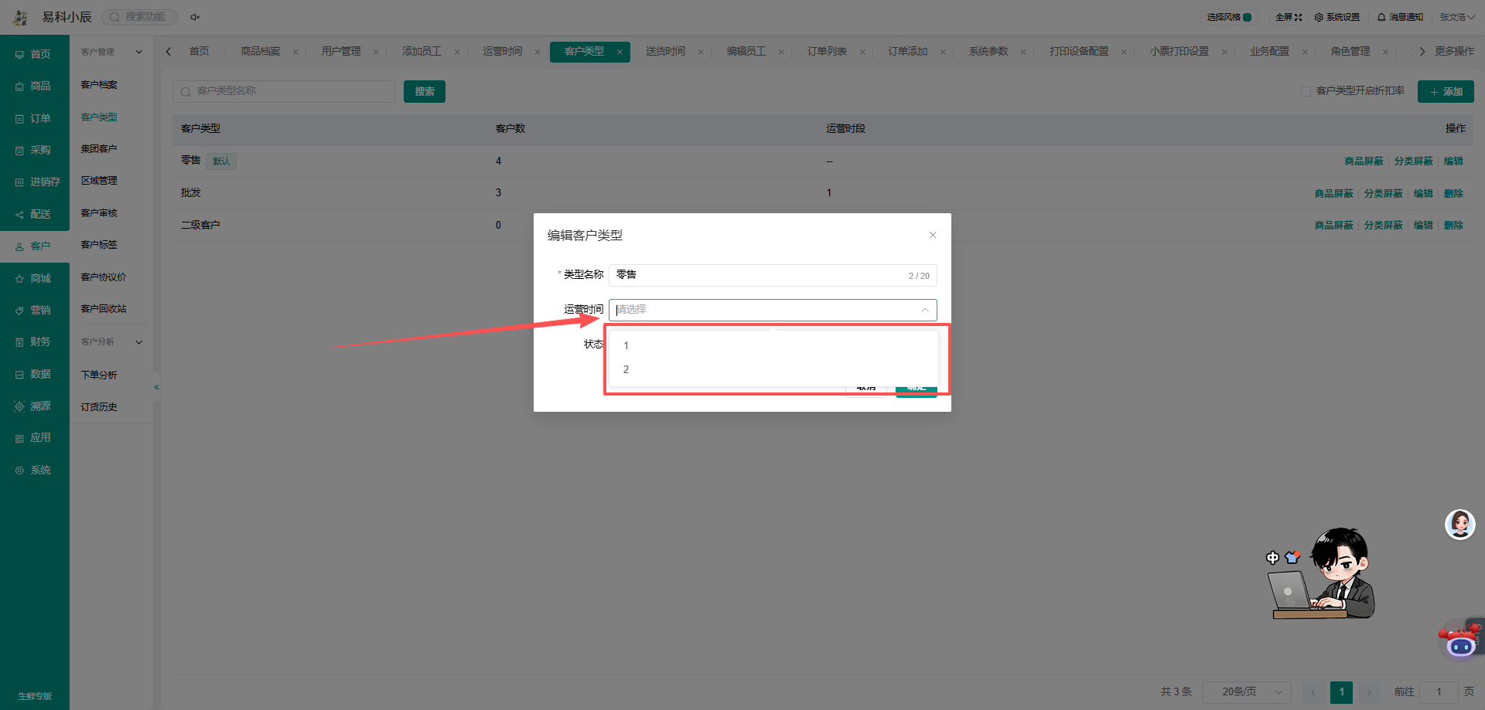This screenshot has height=710, width=1485.
Task: Close the 客户类型 tab
Action: click(x=620, y=52)
